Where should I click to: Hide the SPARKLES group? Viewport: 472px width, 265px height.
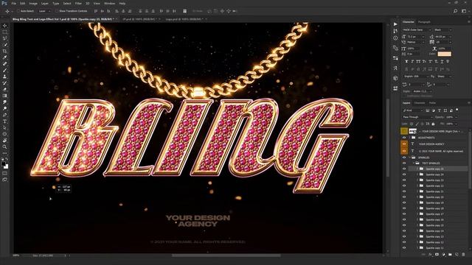click(404, 158)
